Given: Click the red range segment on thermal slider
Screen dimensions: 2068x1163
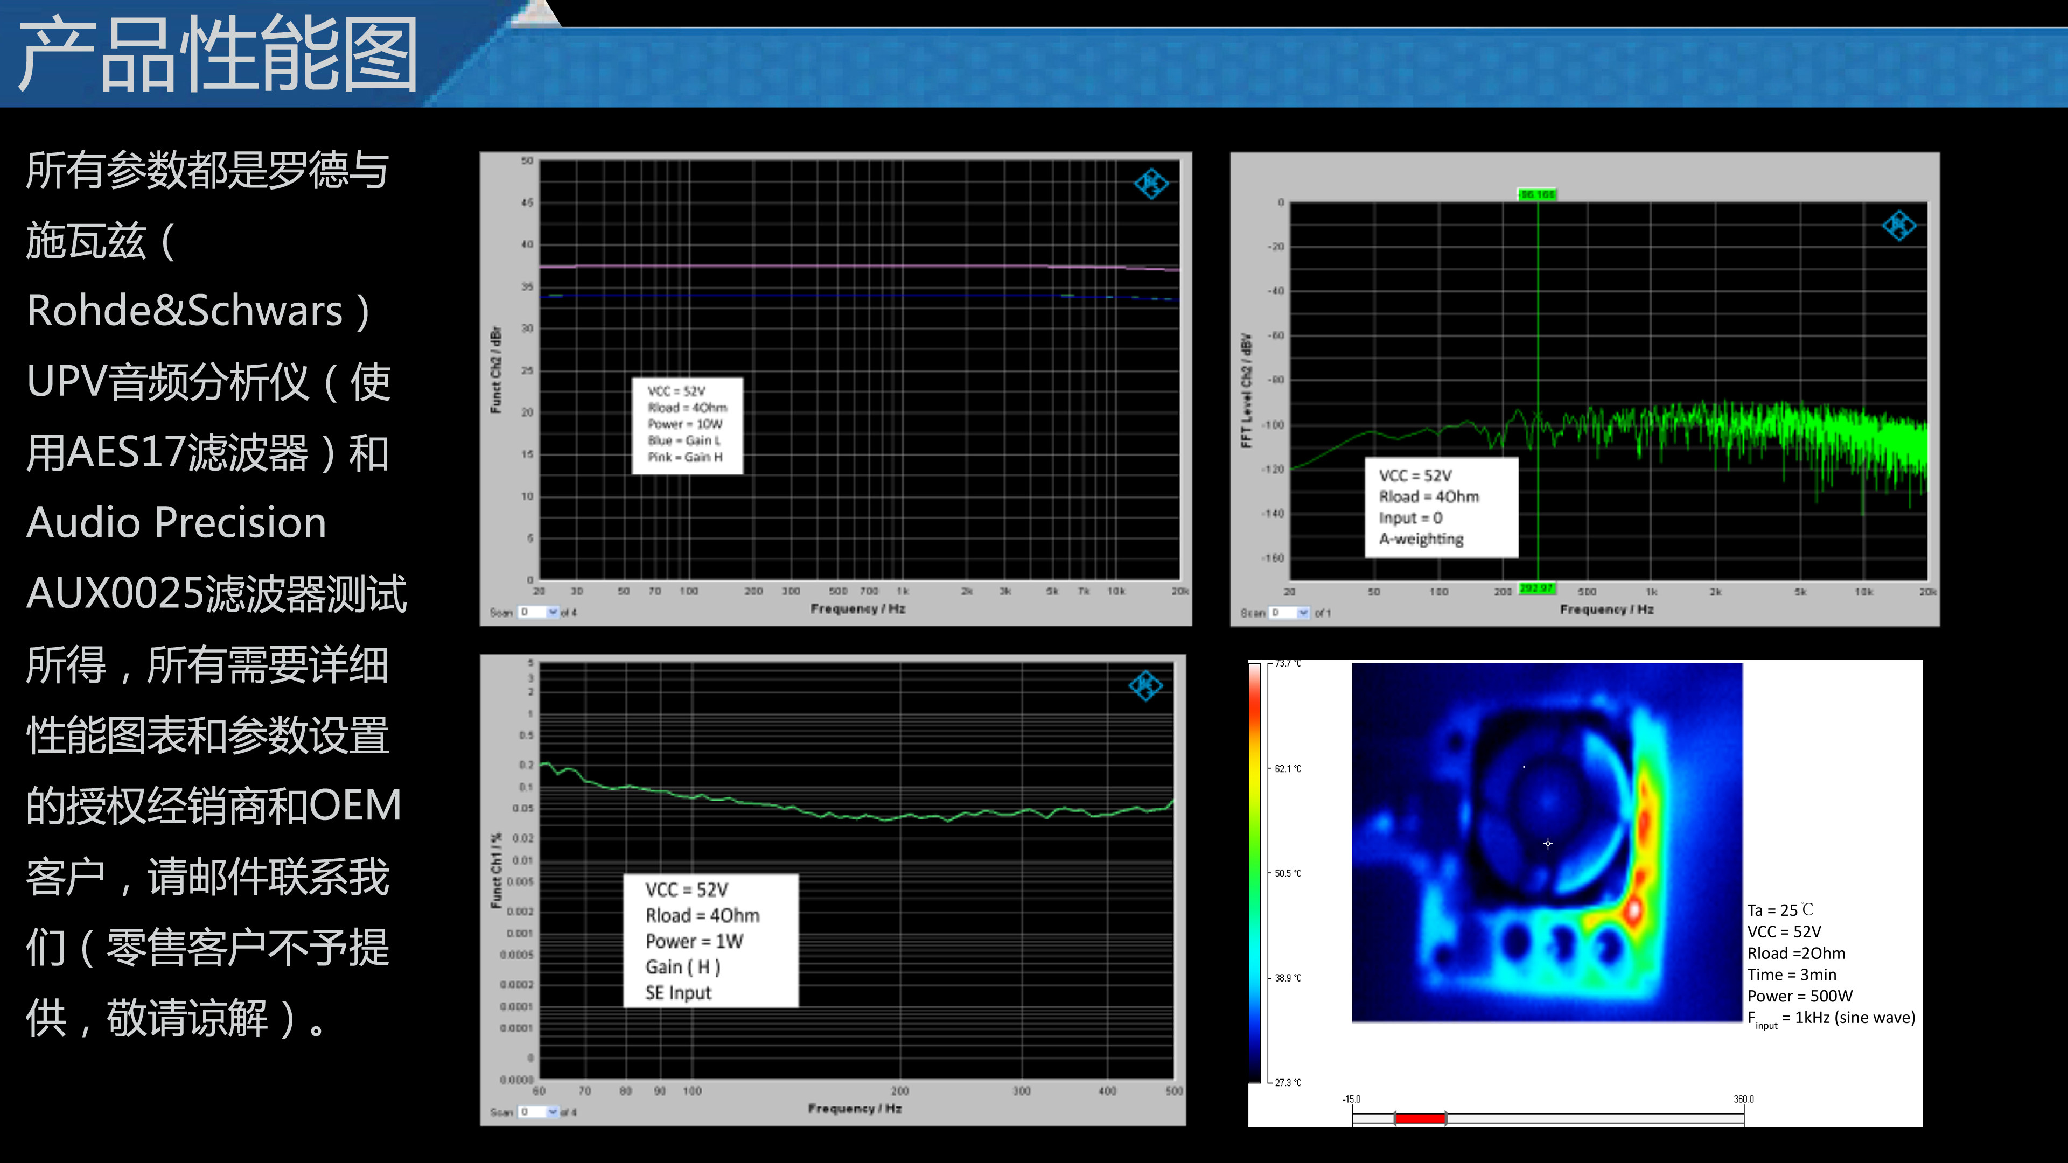Looking at the screenshot, I should (x=1420, y=1118).
